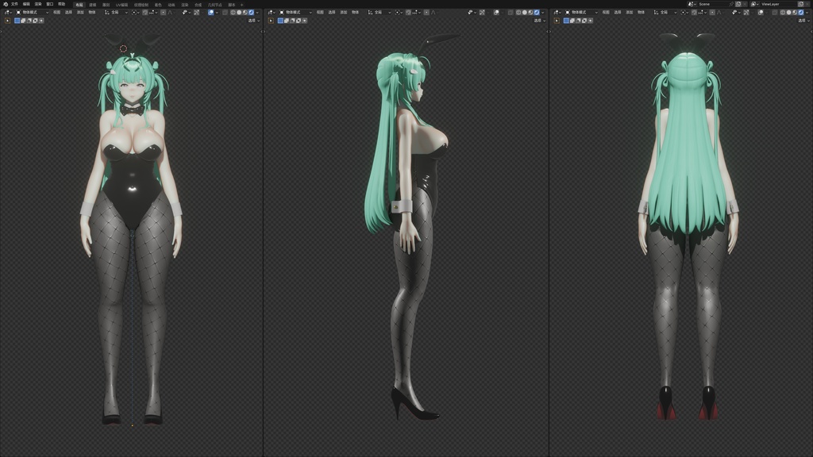Click the proportional editing circle icon
Screen dimensions: 813x457
[x=163, y=13]
